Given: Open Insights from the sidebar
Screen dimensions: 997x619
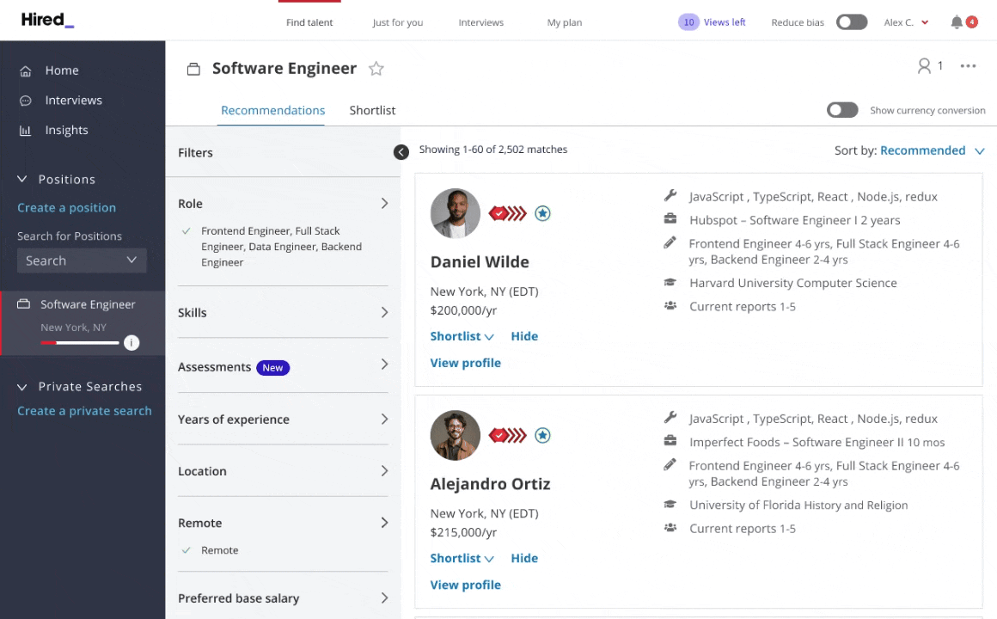Looking at the screenshot, I should click(66, 130).
